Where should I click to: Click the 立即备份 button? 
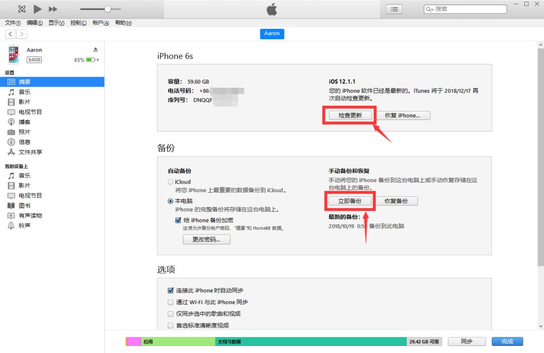coord(349,201)
